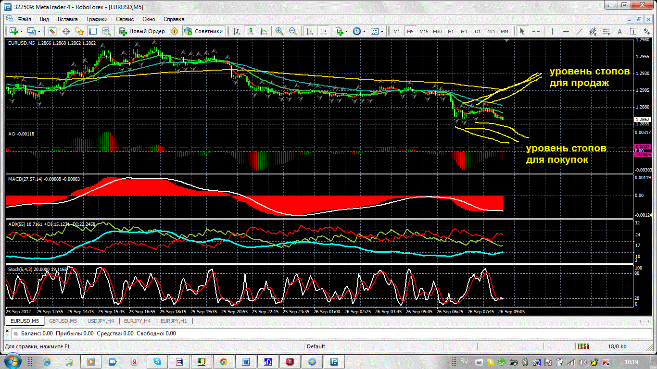Open the new chart dropdown arrow
The width and height of the screenshot is (657, 369).
[21, 31]
